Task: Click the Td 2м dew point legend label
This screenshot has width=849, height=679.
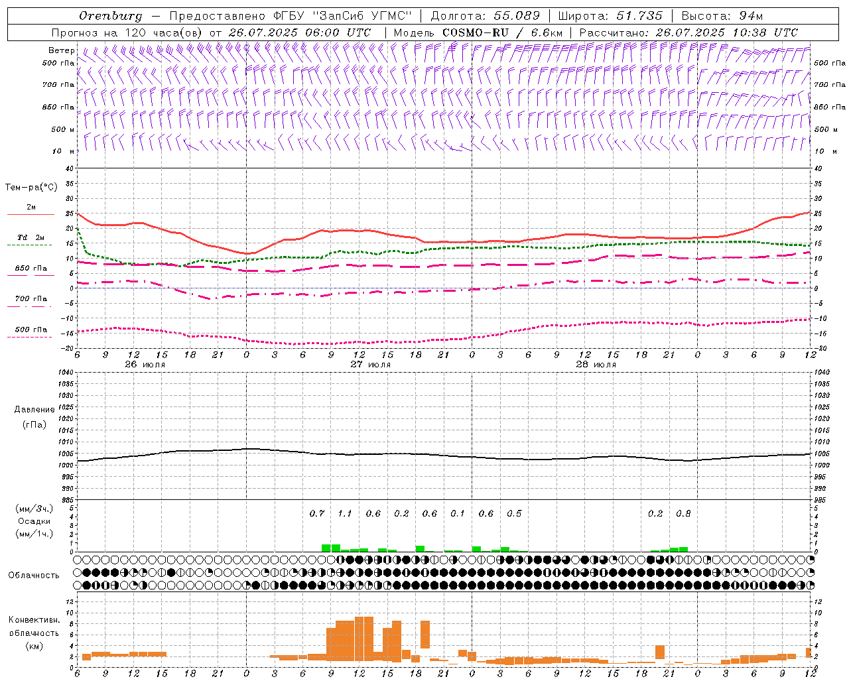Action: [31, 237]
